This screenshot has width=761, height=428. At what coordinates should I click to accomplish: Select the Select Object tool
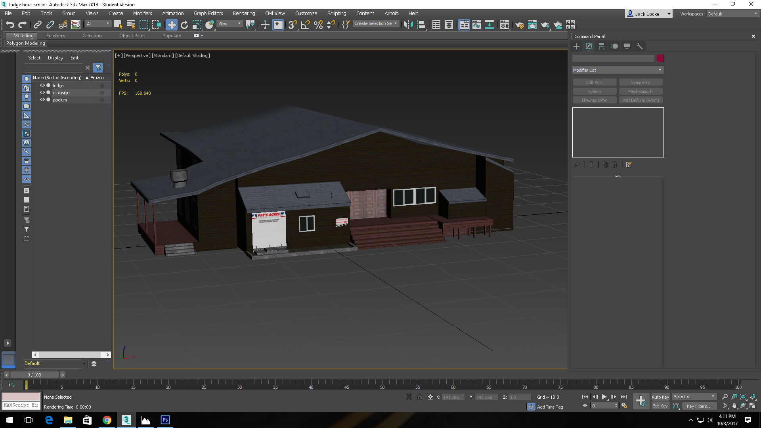coord(118,25)
